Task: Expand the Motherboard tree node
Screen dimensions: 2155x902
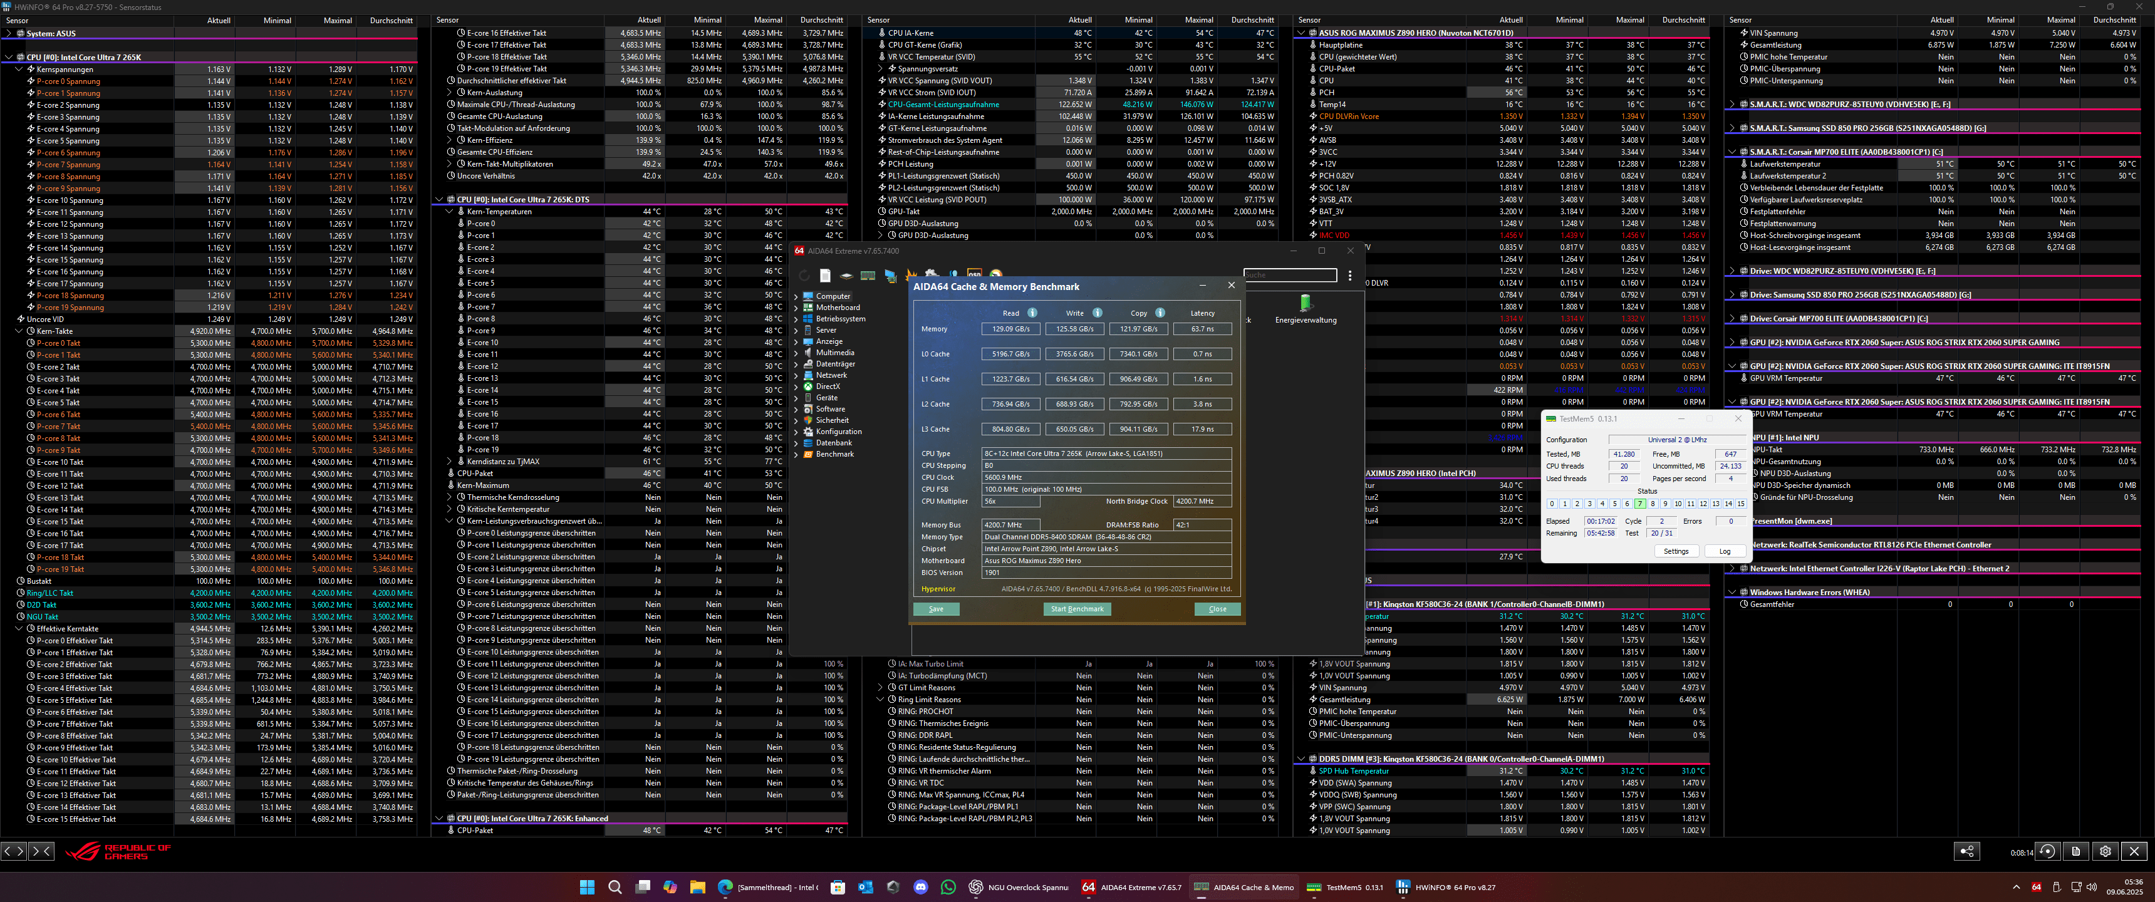Action: (796, 308)
